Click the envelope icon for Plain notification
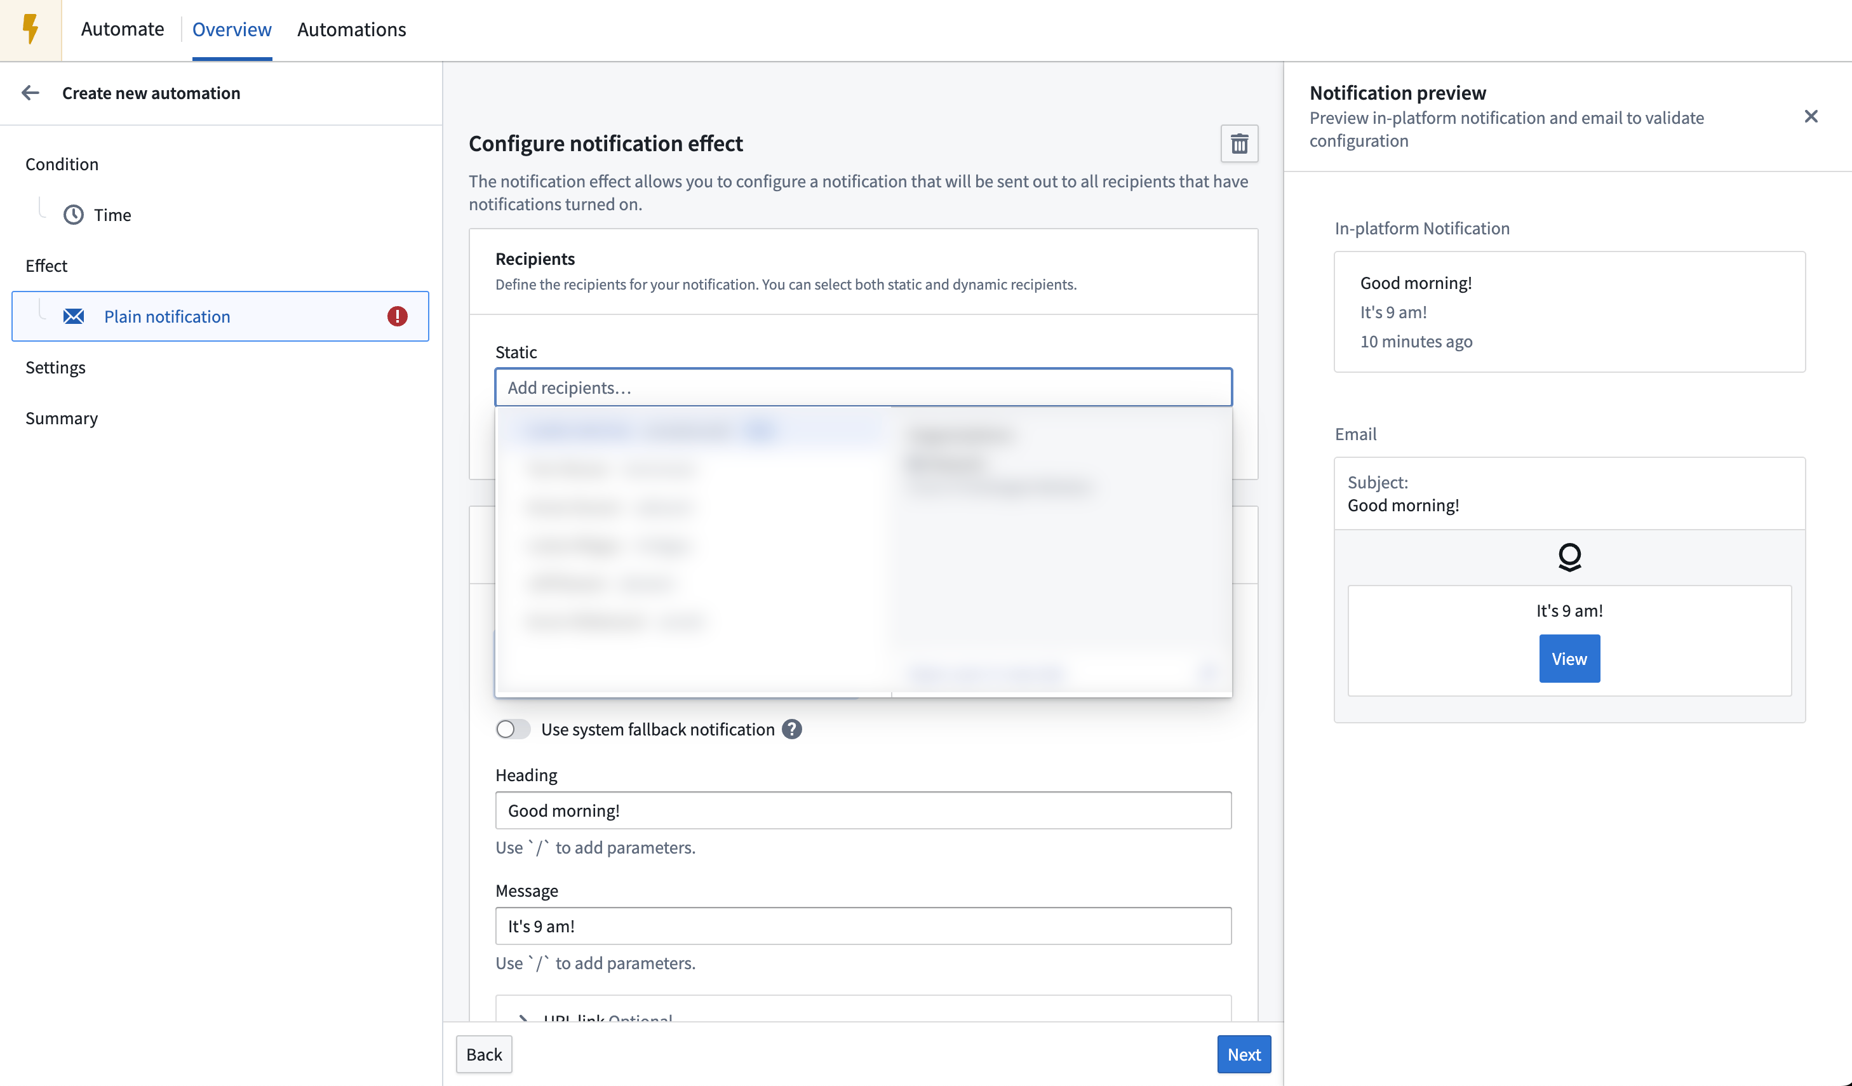The height and width of the screenshot is (1086, 1852). coord(74,316)
